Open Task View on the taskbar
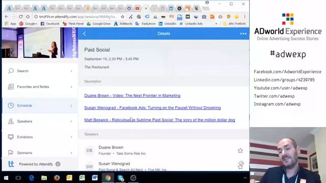The width and height of the screenshot is (326, 183). [x=18, y=178]
